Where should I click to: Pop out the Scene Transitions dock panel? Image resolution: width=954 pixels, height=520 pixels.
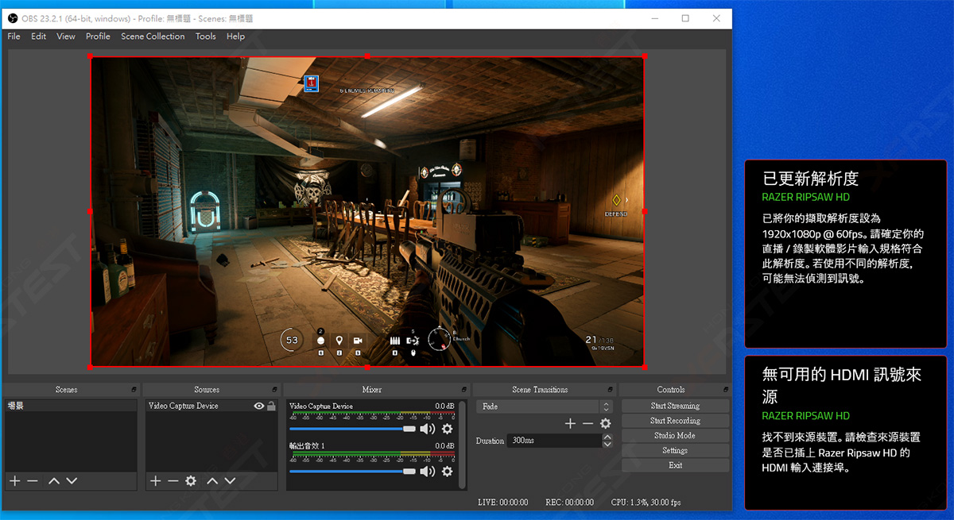coord(610,390)
